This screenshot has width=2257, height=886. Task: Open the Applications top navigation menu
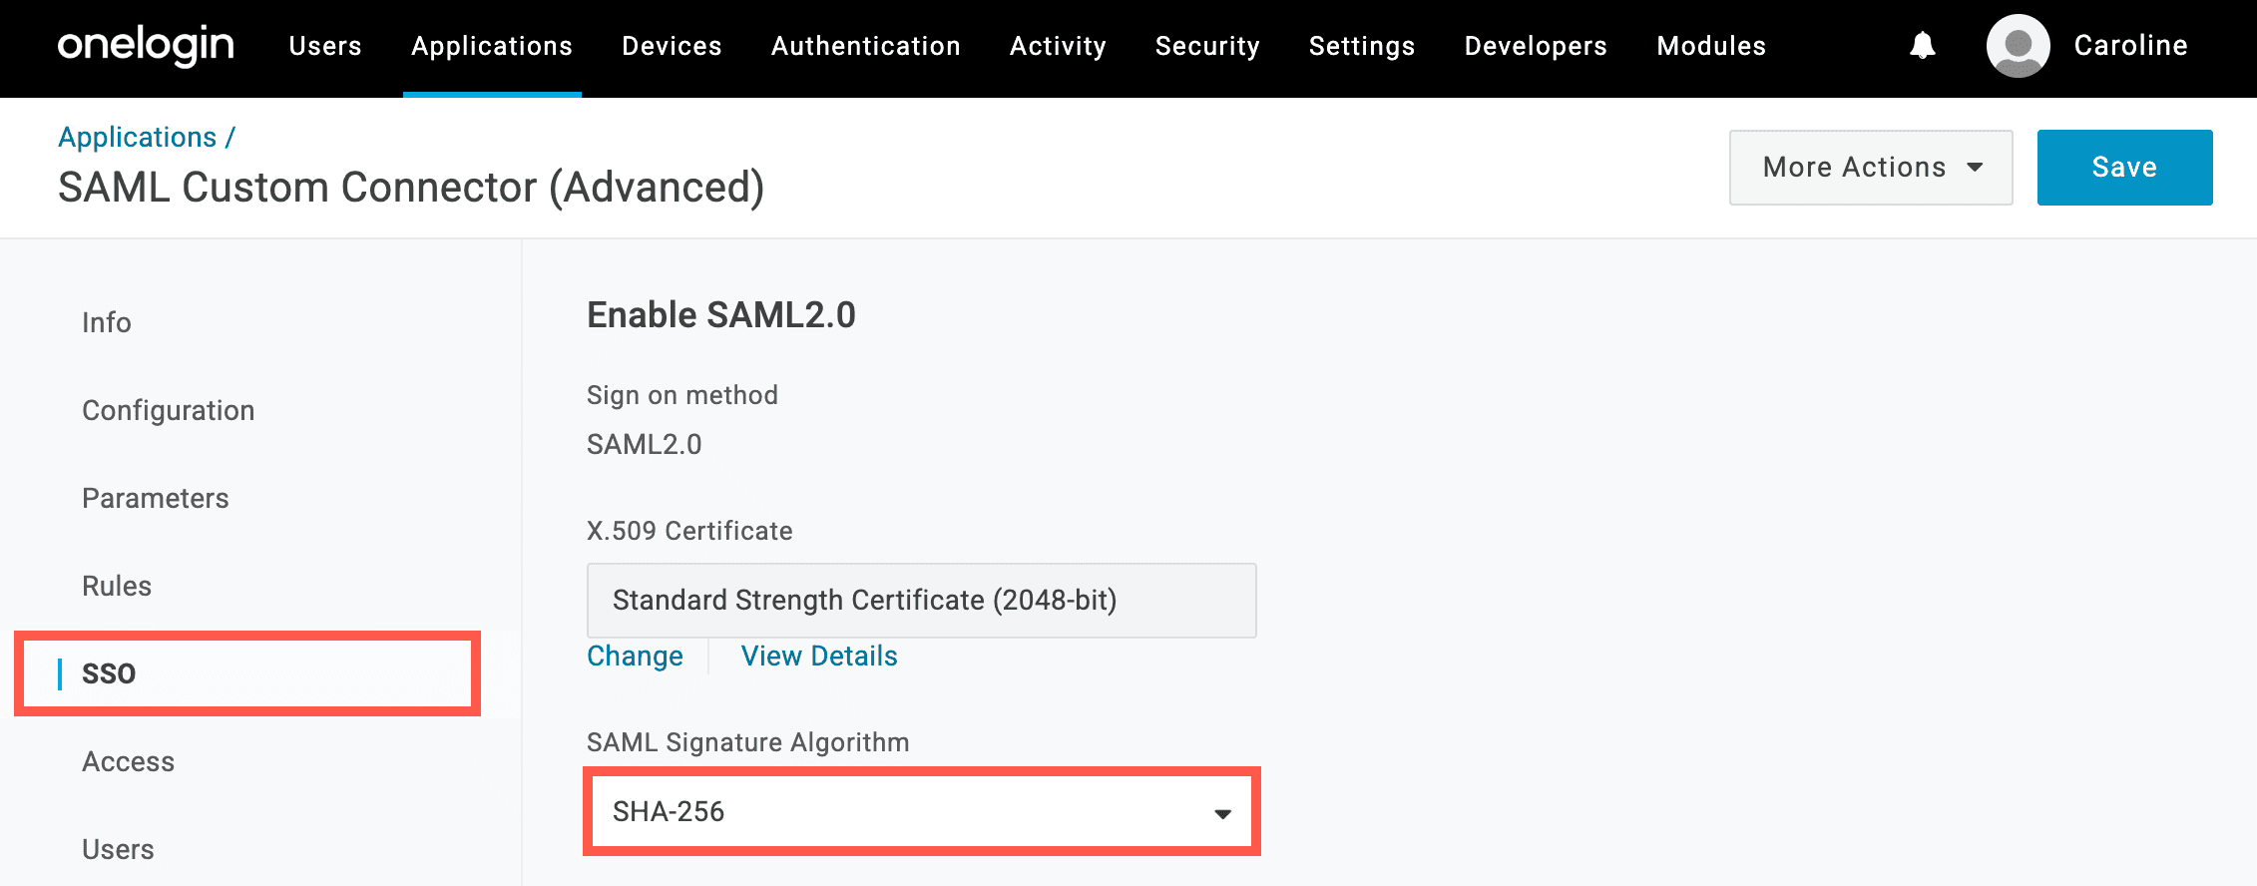click(492, 46)
